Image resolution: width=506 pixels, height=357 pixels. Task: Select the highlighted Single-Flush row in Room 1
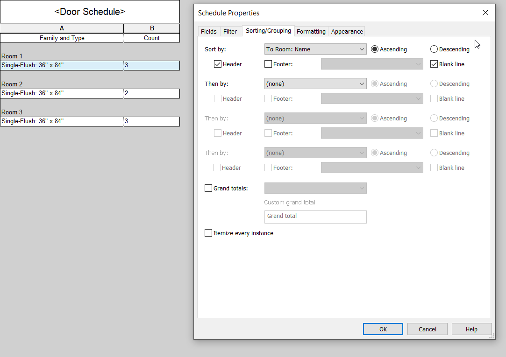(x=62, y=65)
